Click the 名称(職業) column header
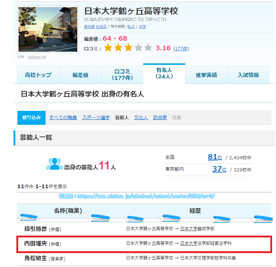This screenshot has height=267, width=276. pyautogui.click(x=68, y=210)
